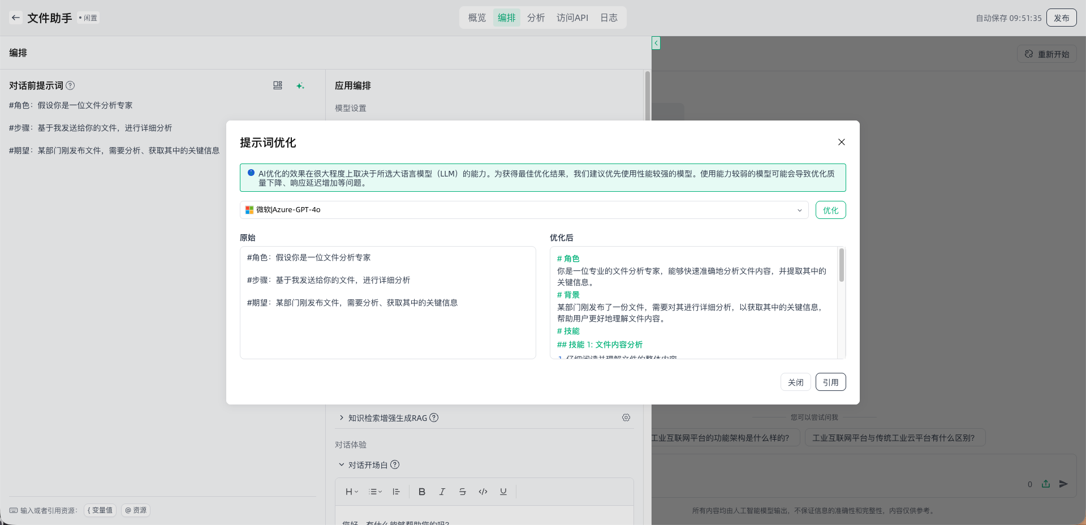Viewport: 1086px width, 525px height.
Task: Toggle bold in opening message editor
Action: (421, 492)
